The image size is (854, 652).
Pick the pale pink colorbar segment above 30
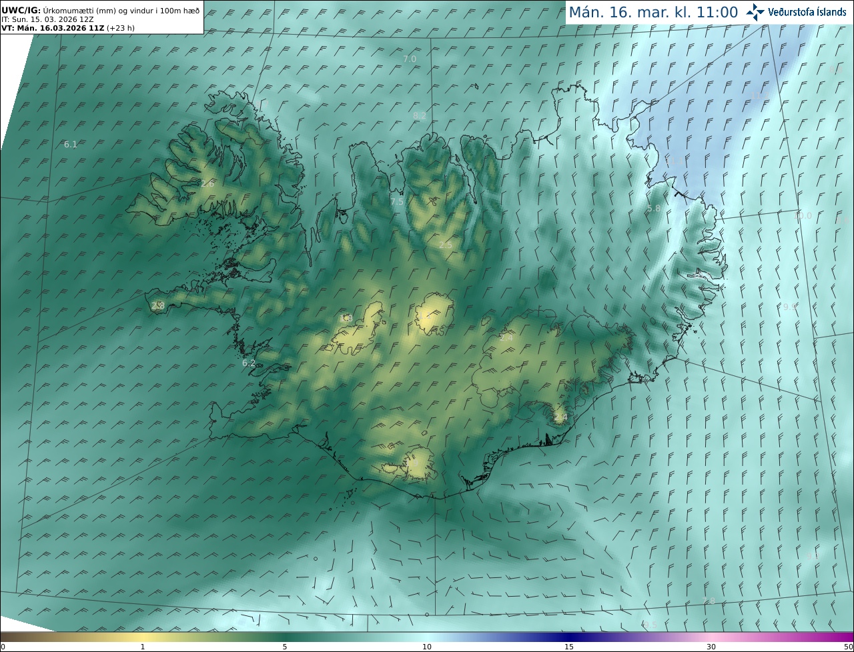click(711, 637)
